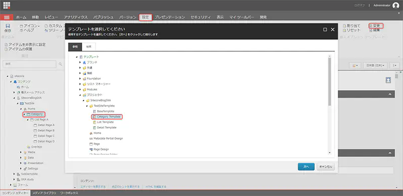Click アイテムを非表示に設定
Image resolution: width=403 pixels, height=196 pixels.
point(25,44)
